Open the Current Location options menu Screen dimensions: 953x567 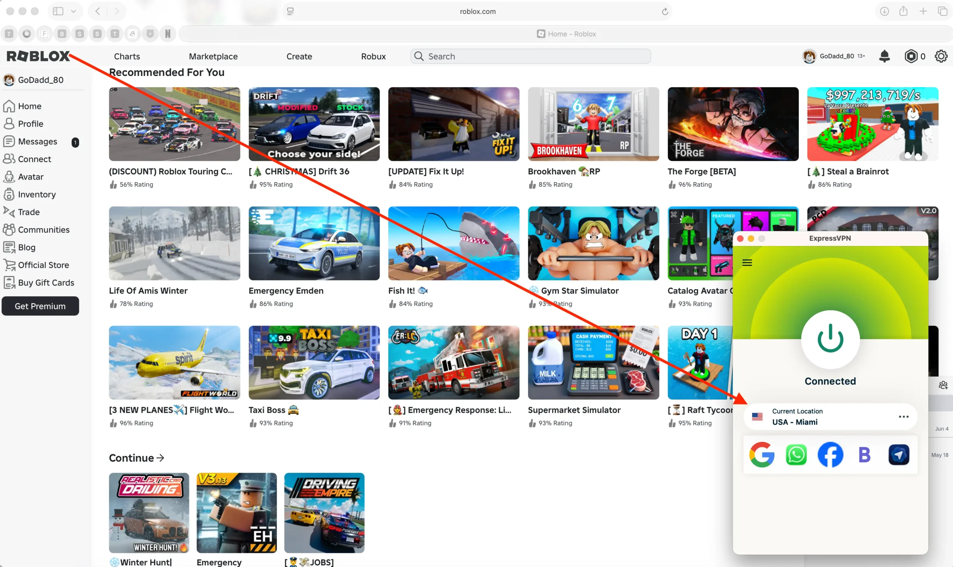(903, 416)
